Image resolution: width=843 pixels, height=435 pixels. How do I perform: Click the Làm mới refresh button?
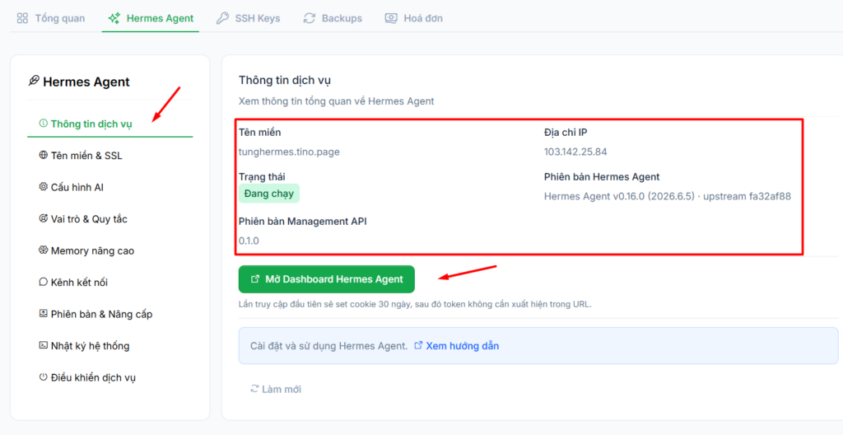click(276, 389)
